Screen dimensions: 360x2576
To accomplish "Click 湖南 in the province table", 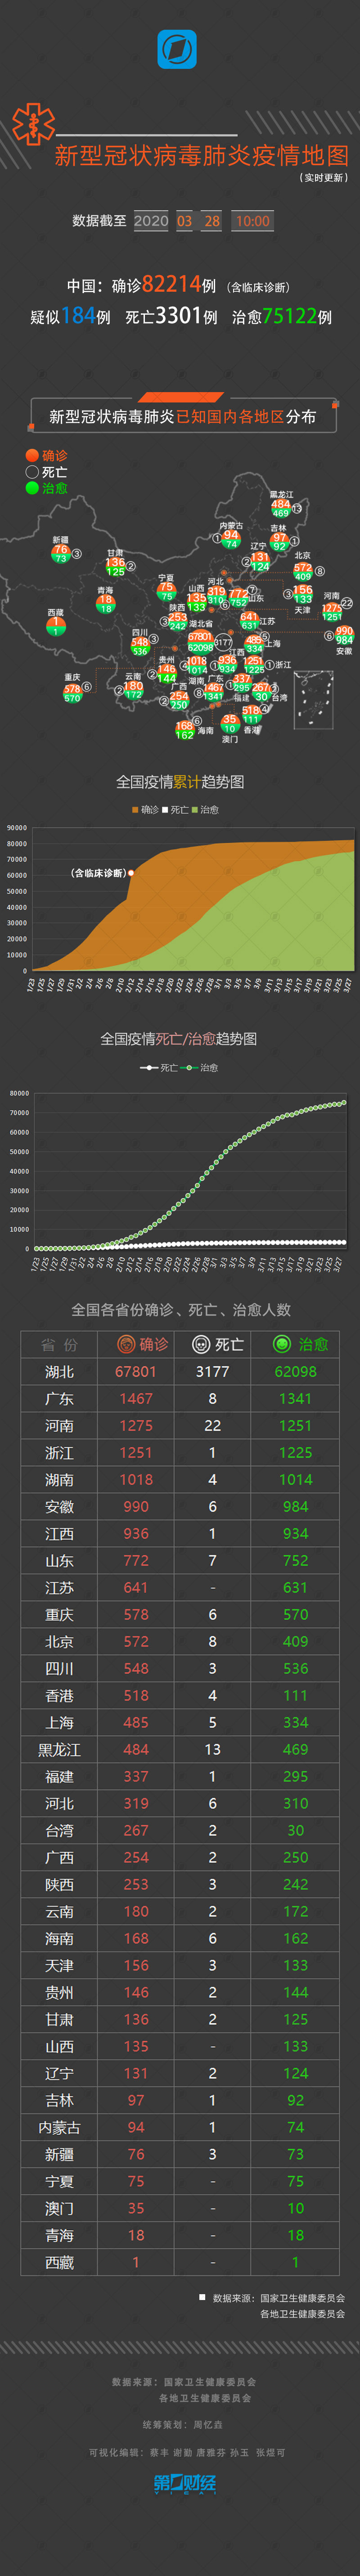I will (x=59, y=1479).
